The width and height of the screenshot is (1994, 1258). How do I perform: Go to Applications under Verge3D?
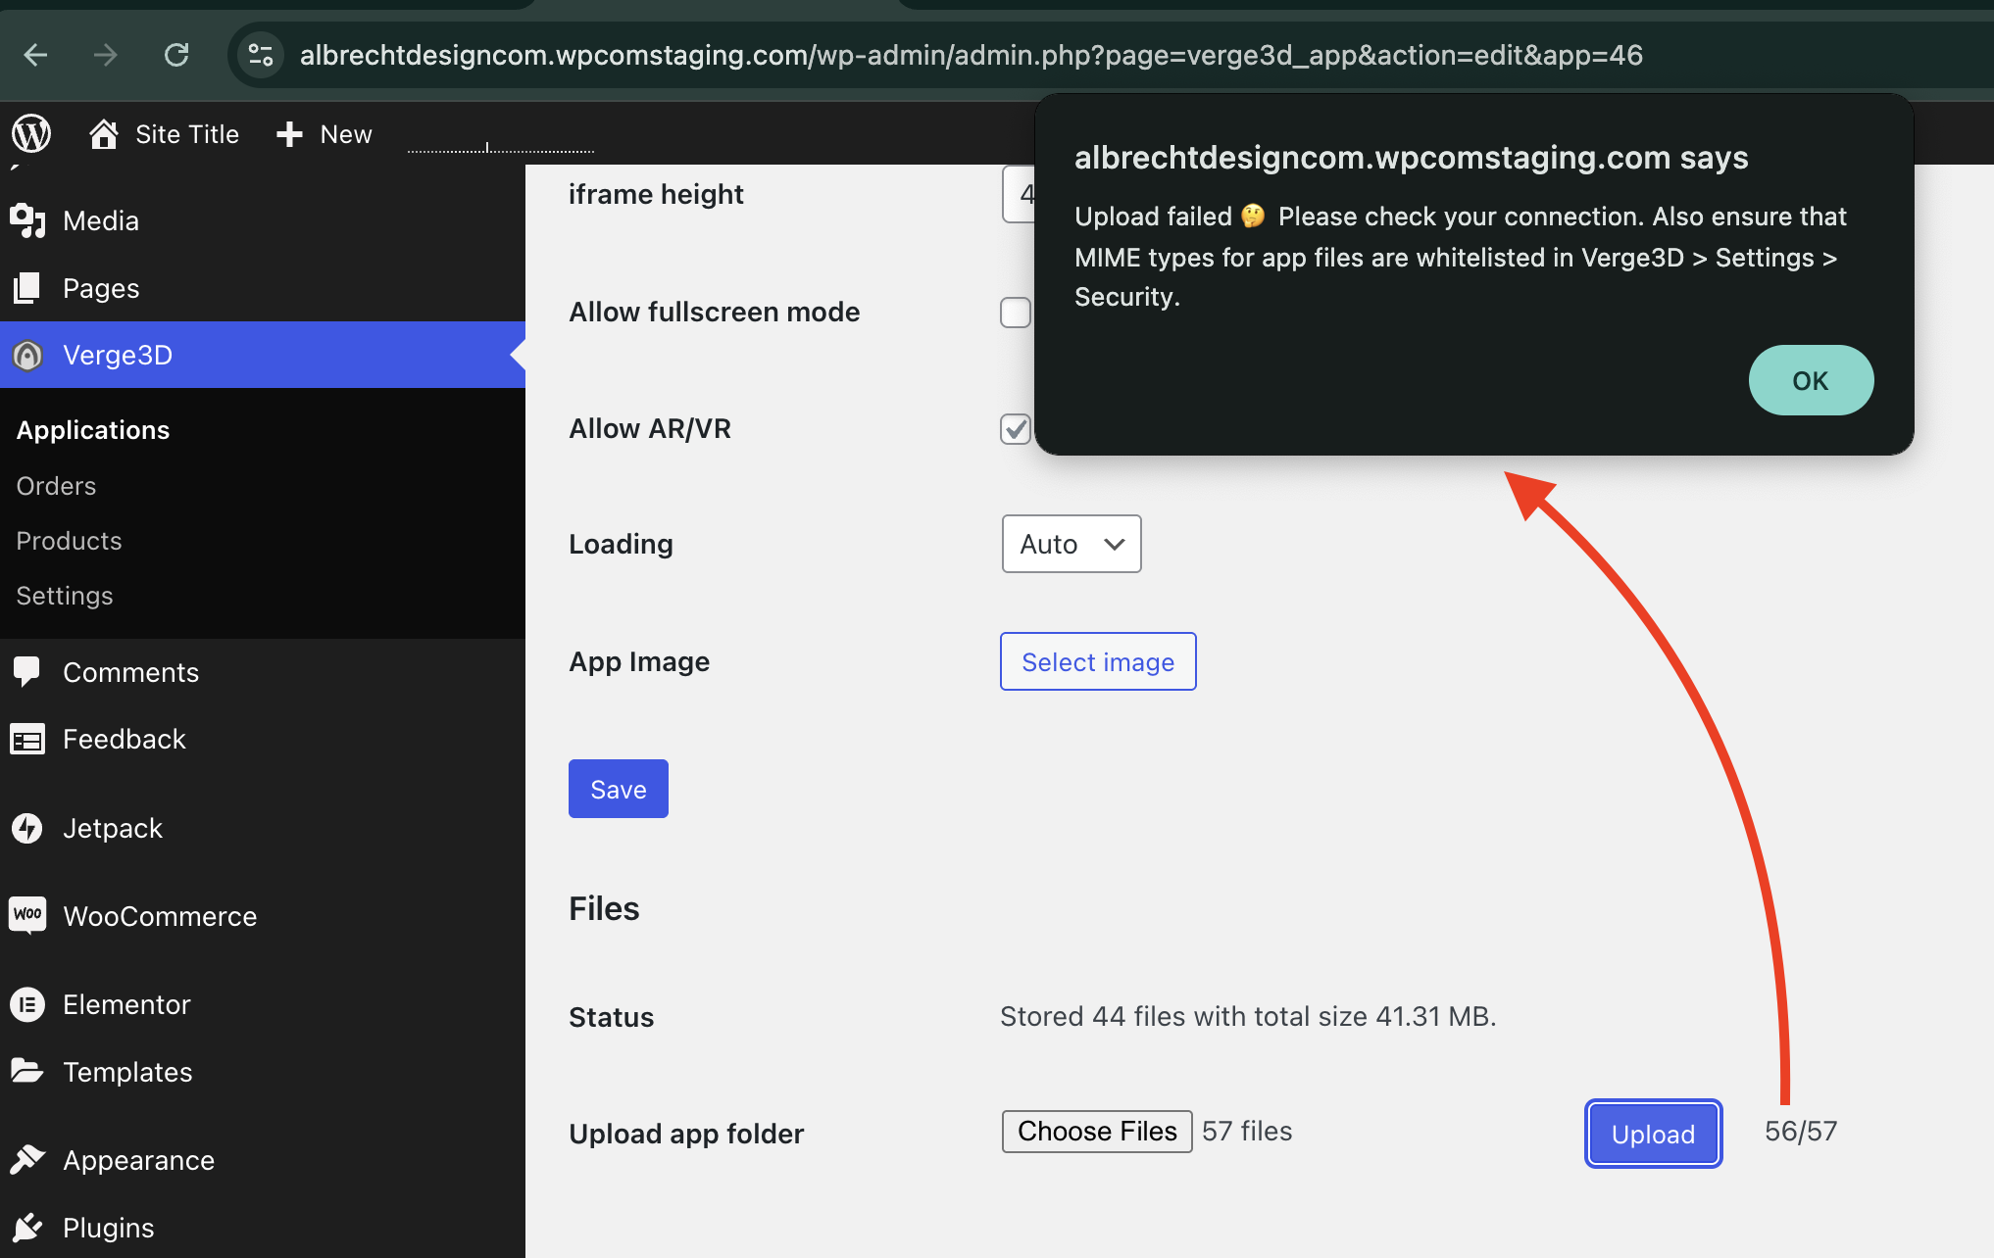coord(92,429)
